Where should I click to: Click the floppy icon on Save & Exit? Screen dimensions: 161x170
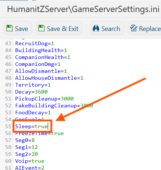42,28
